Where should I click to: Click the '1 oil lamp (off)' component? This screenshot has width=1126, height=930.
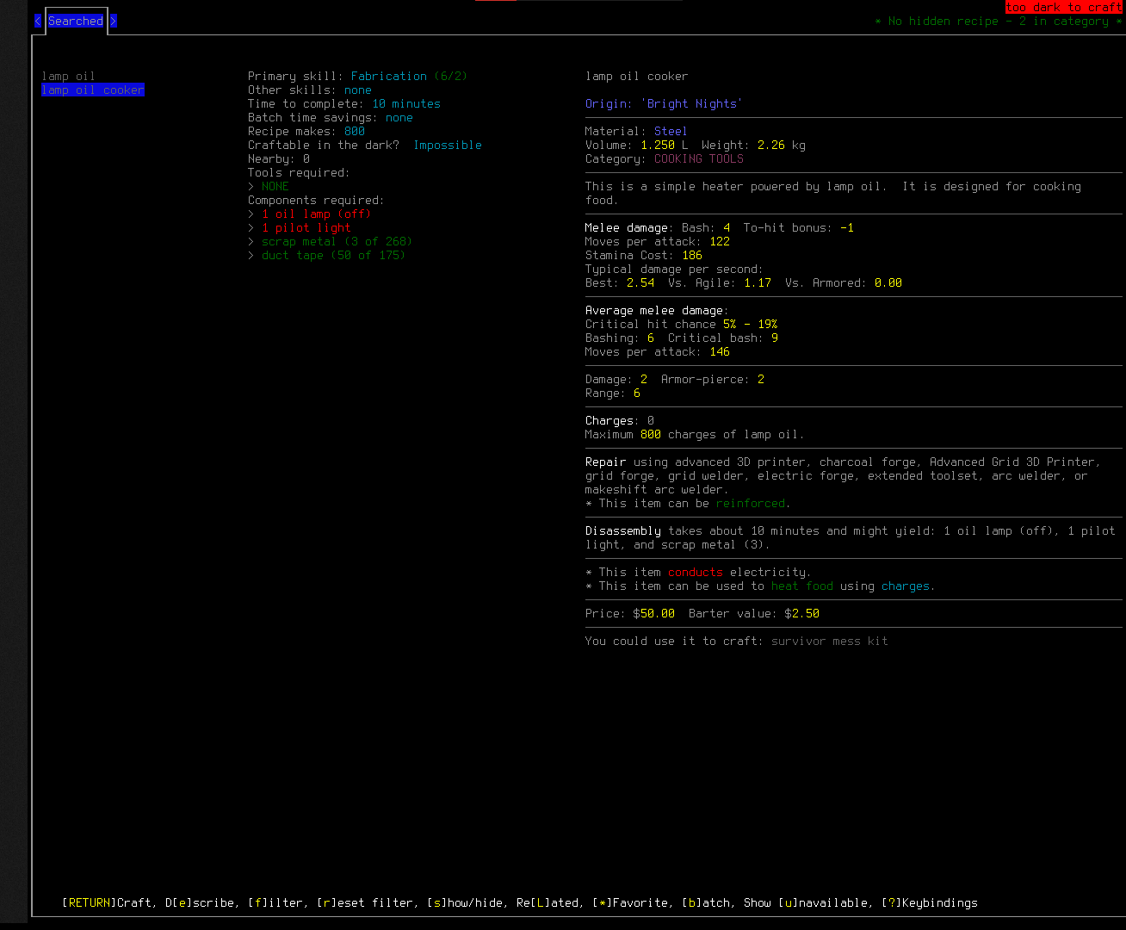[317, 214]
